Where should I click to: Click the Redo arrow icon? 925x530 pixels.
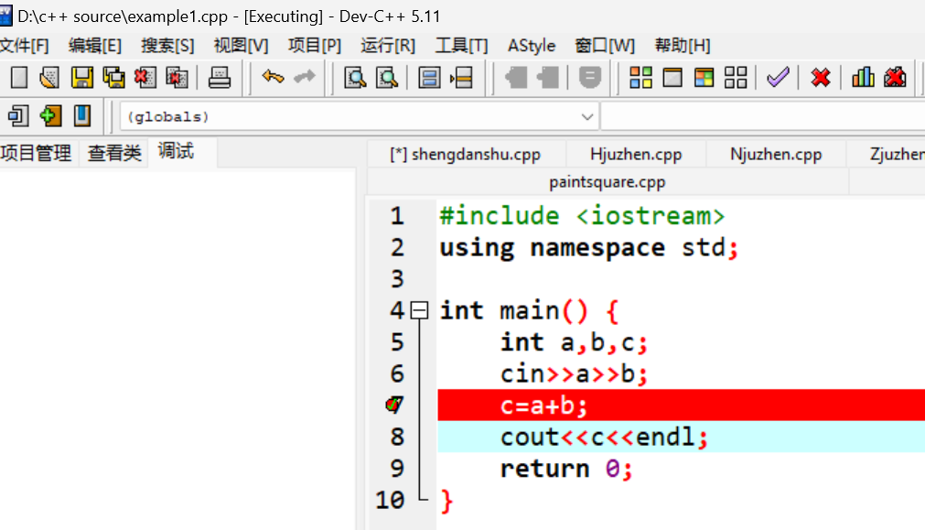[x=305, y=77]
